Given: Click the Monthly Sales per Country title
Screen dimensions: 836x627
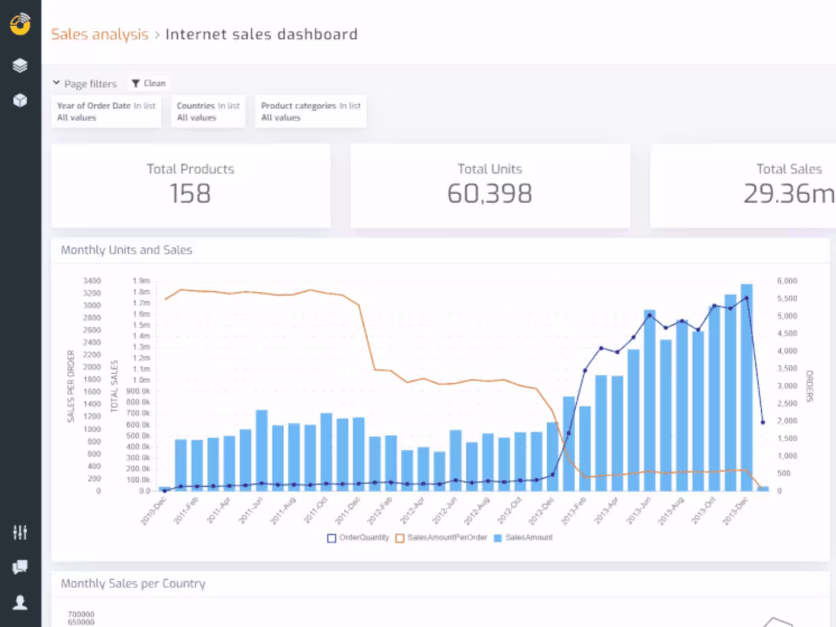Looking at the screenshot, I should coord(133,584).
